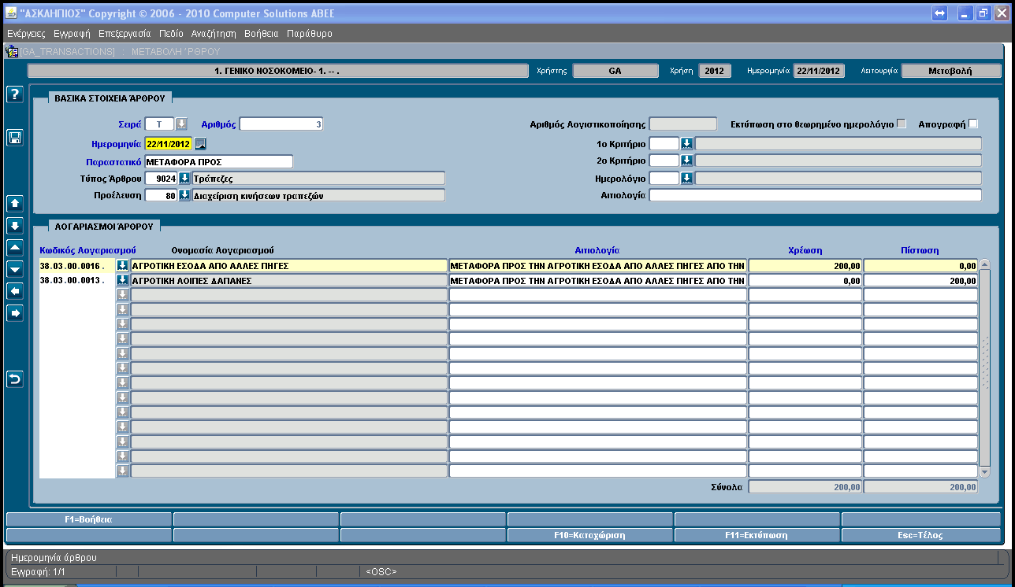This screenshot has height=587, width=1015.
Task: Click the down triangle sidebar icon
Action: [x=14, y=269]
